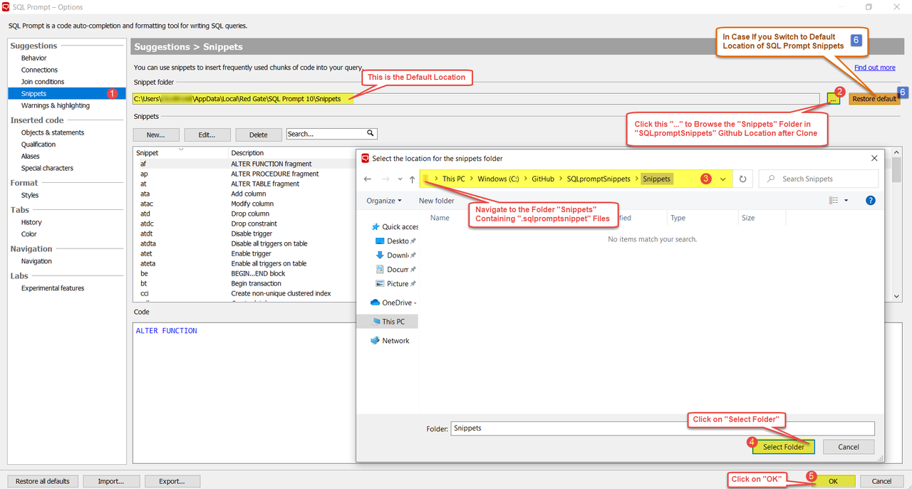Click the New... snippet button
912x489 pixels.
click(x=155, y=135)
